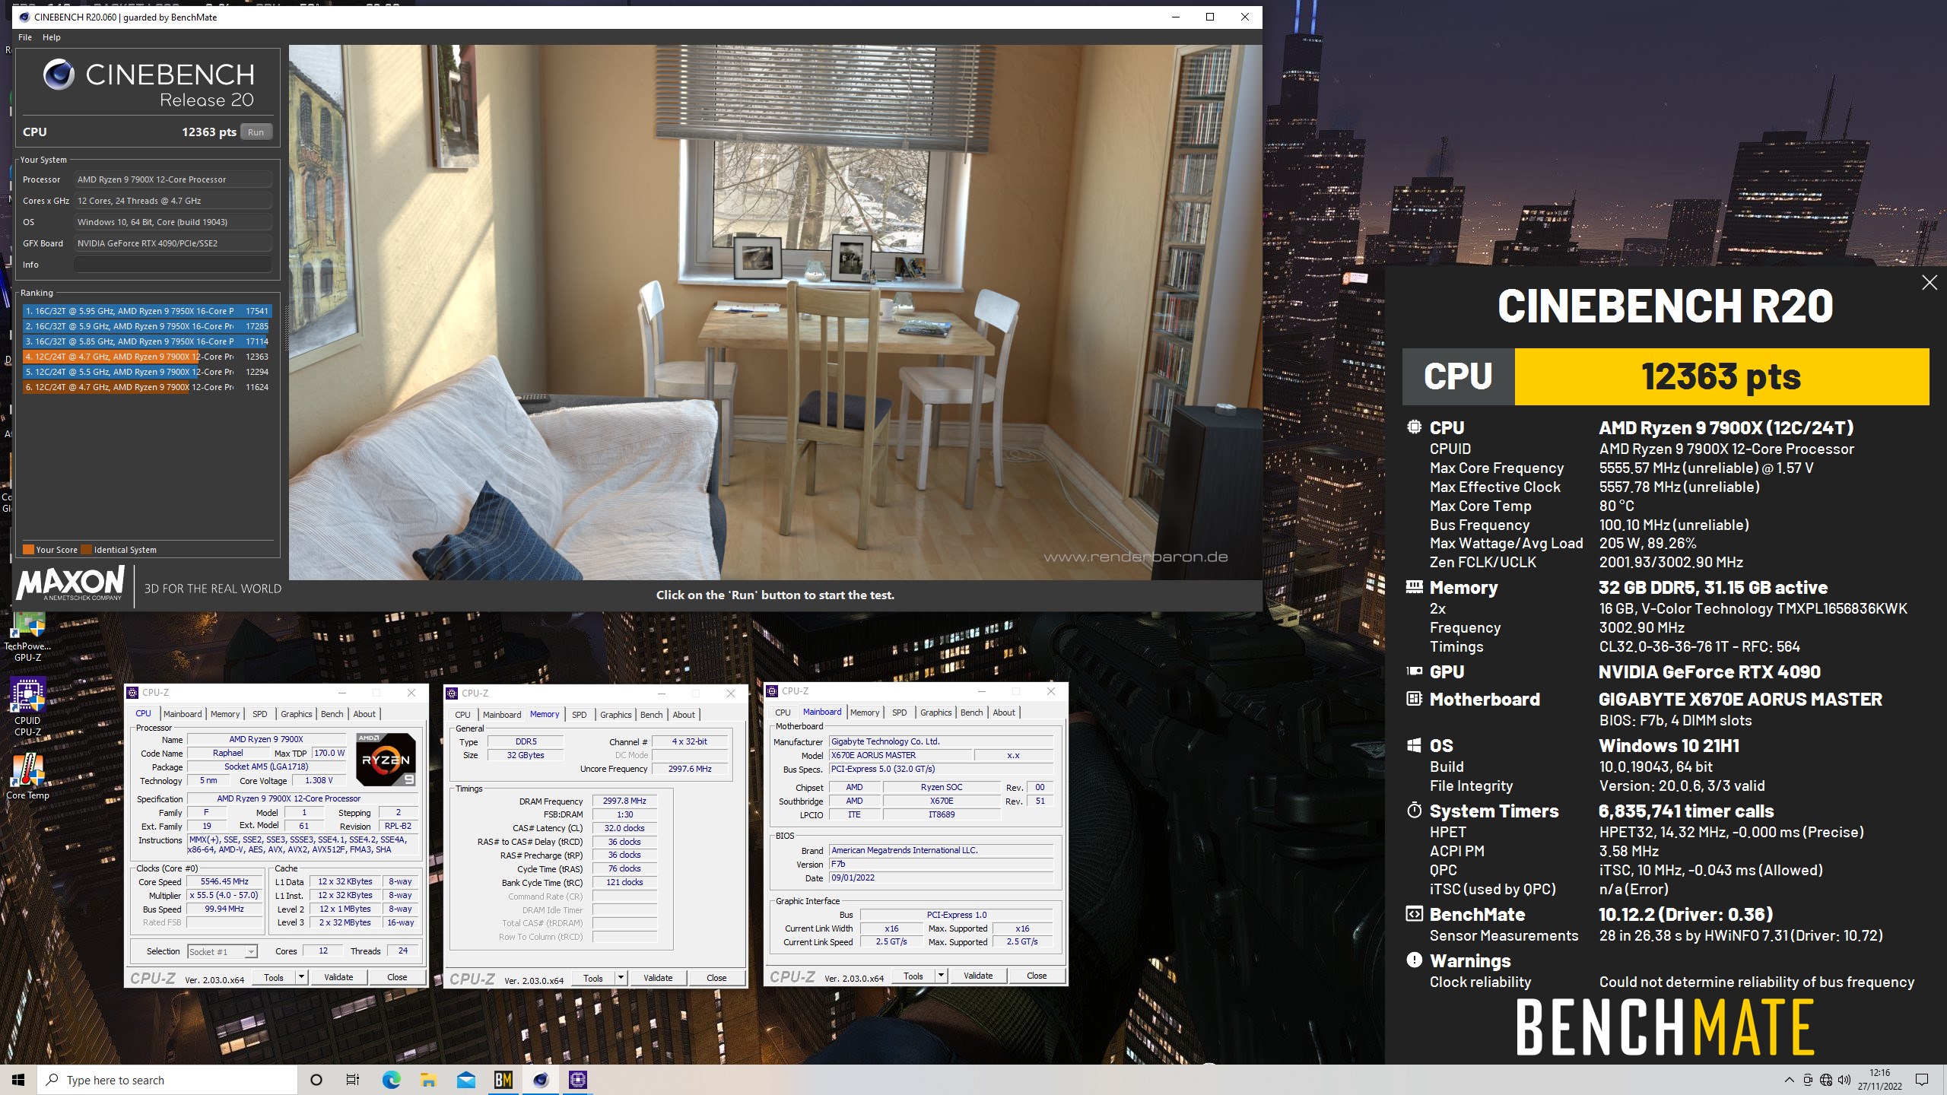Switch to CPU-Z taskbar icon
Screen dimensions: 1947x1095
[578, 1080]
